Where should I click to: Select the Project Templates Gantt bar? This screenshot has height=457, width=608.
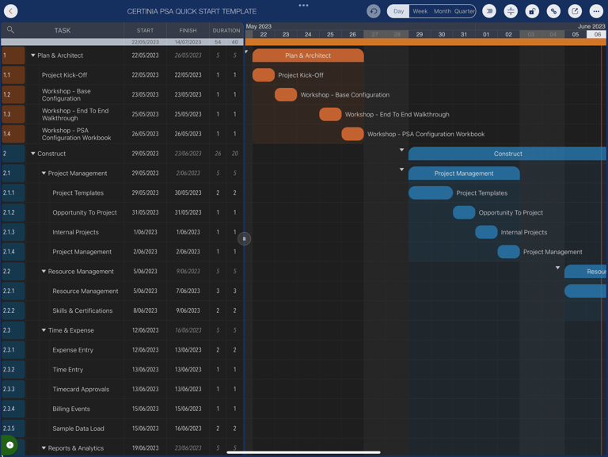click(x=431, y=192)
